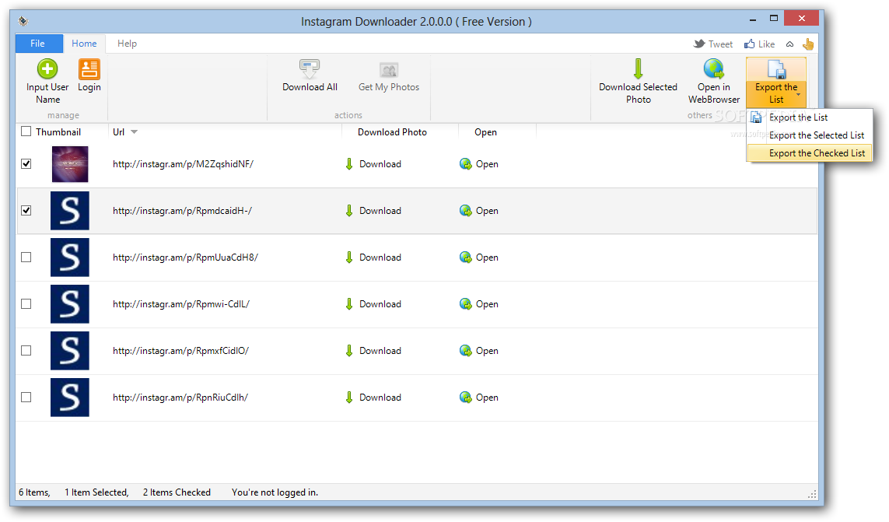This screenshot has width=889, height=522.
Task: Click green download arrow for RpmxfCidlO
Action: tap(349, 351)
